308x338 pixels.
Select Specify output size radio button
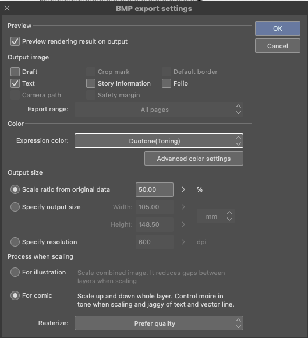15,207
